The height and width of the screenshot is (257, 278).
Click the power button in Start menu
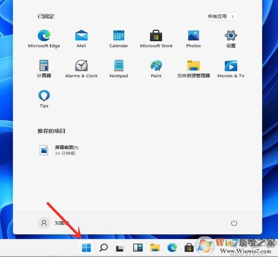pos(234,223)
